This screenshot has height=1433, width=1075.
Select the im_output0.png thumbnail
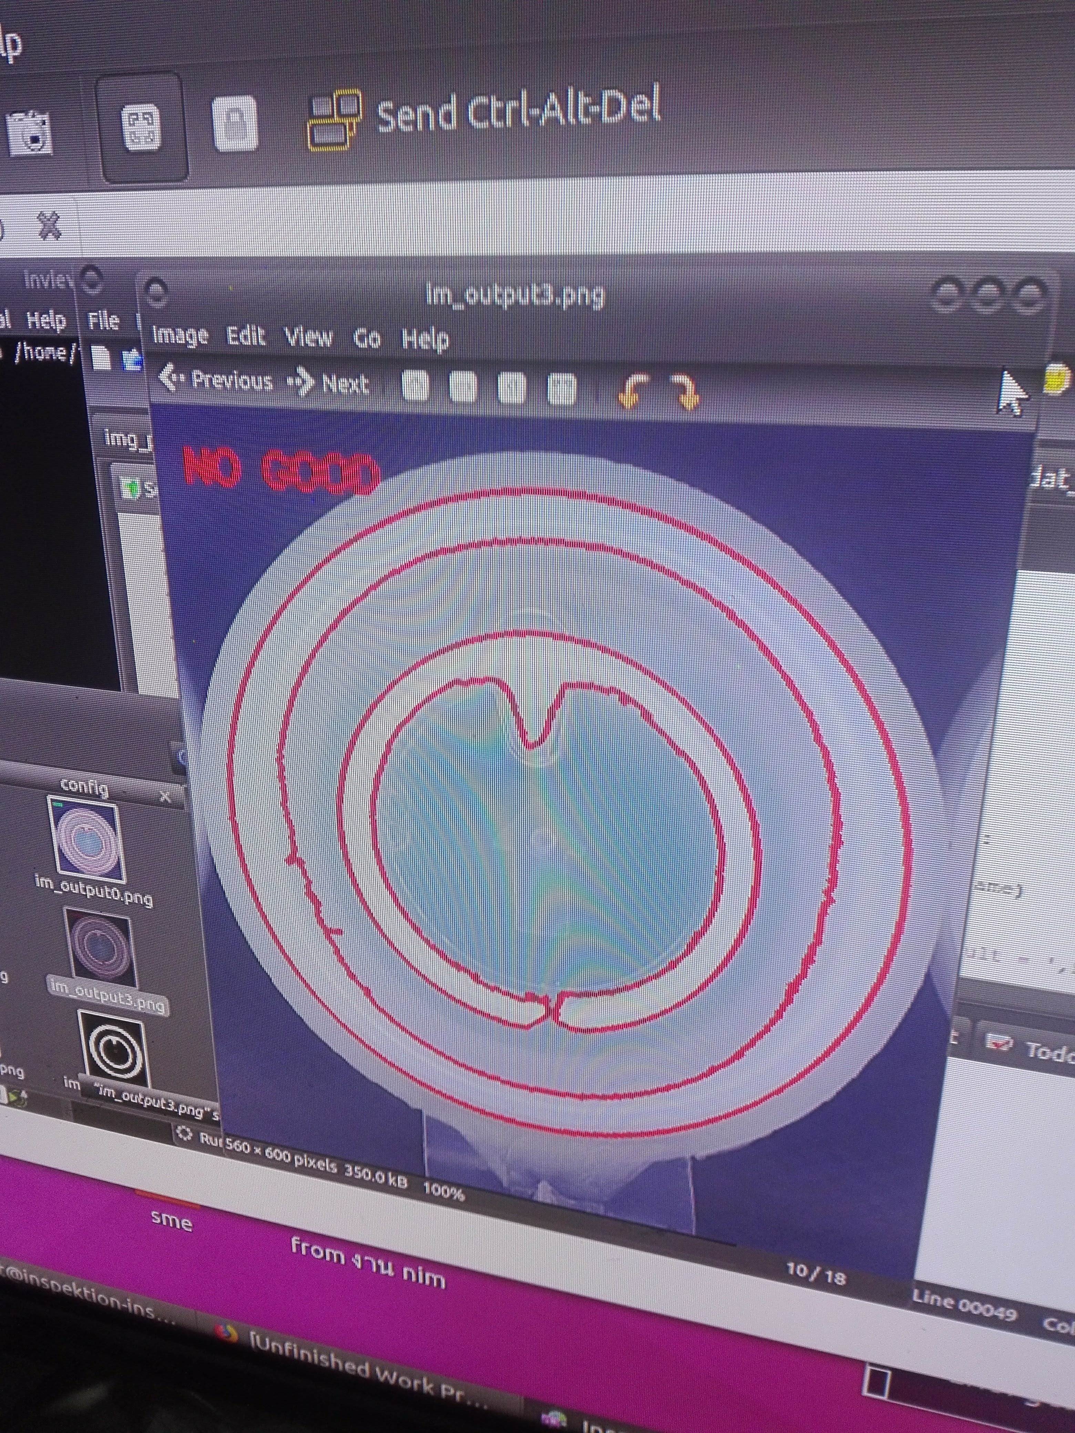pos(86,839)
